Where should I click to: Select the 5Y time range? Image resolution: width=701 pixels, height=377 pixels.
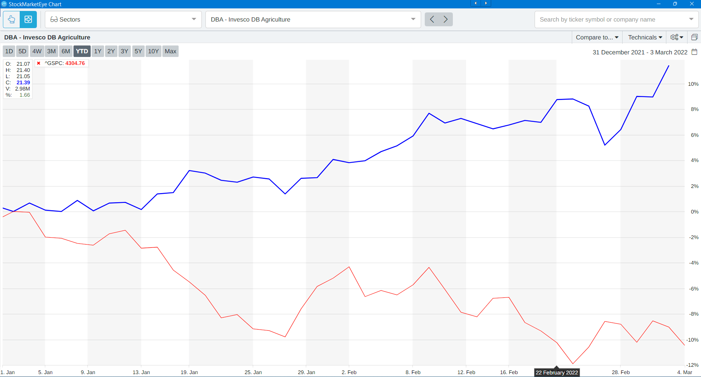pyautogui.click(x=138, y=51)
